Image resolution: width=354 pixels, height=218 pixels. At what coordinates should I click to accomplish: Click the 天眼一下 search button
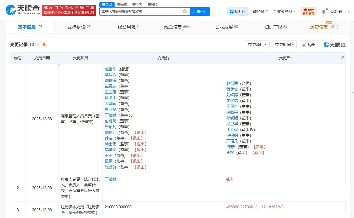pos(200,11)
